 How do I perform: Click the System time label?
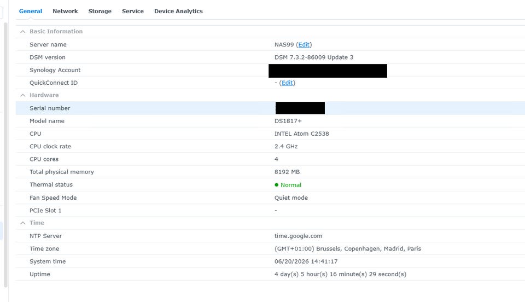48,261
